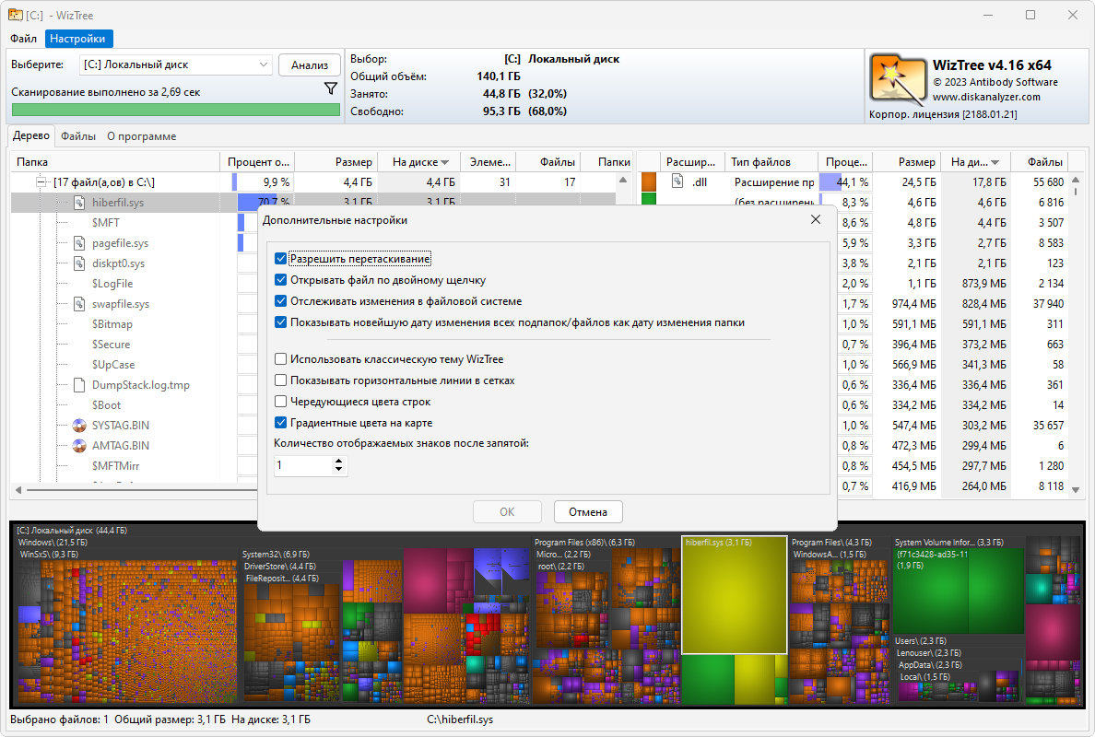
Task: Close the Дополнительные настройки dialog
Action: click(816, 219)
